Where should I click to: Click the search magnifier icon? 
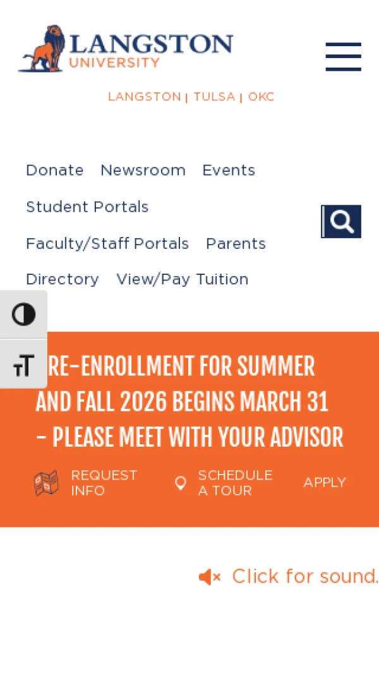point(342,222)
